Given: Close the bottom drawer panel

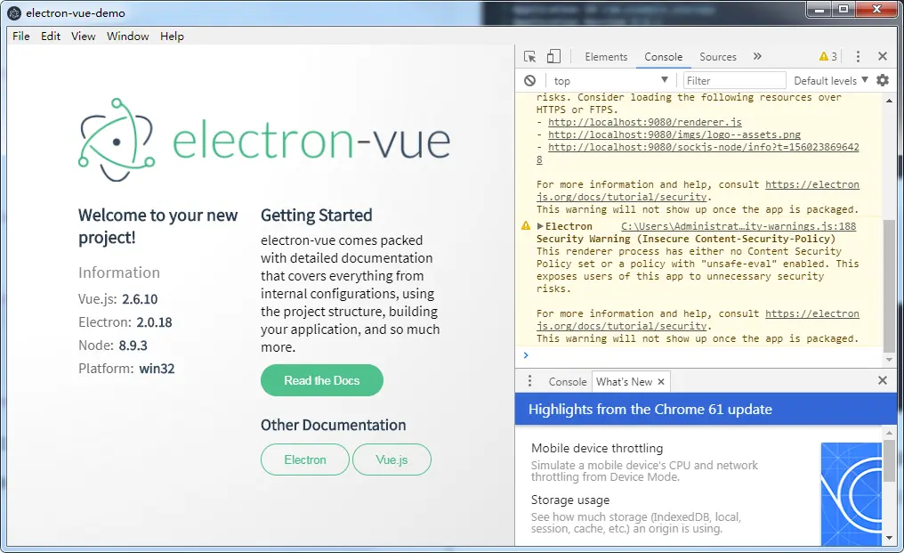Looking at the screenshot, I should pyautogui.click(x=883, y=380).
